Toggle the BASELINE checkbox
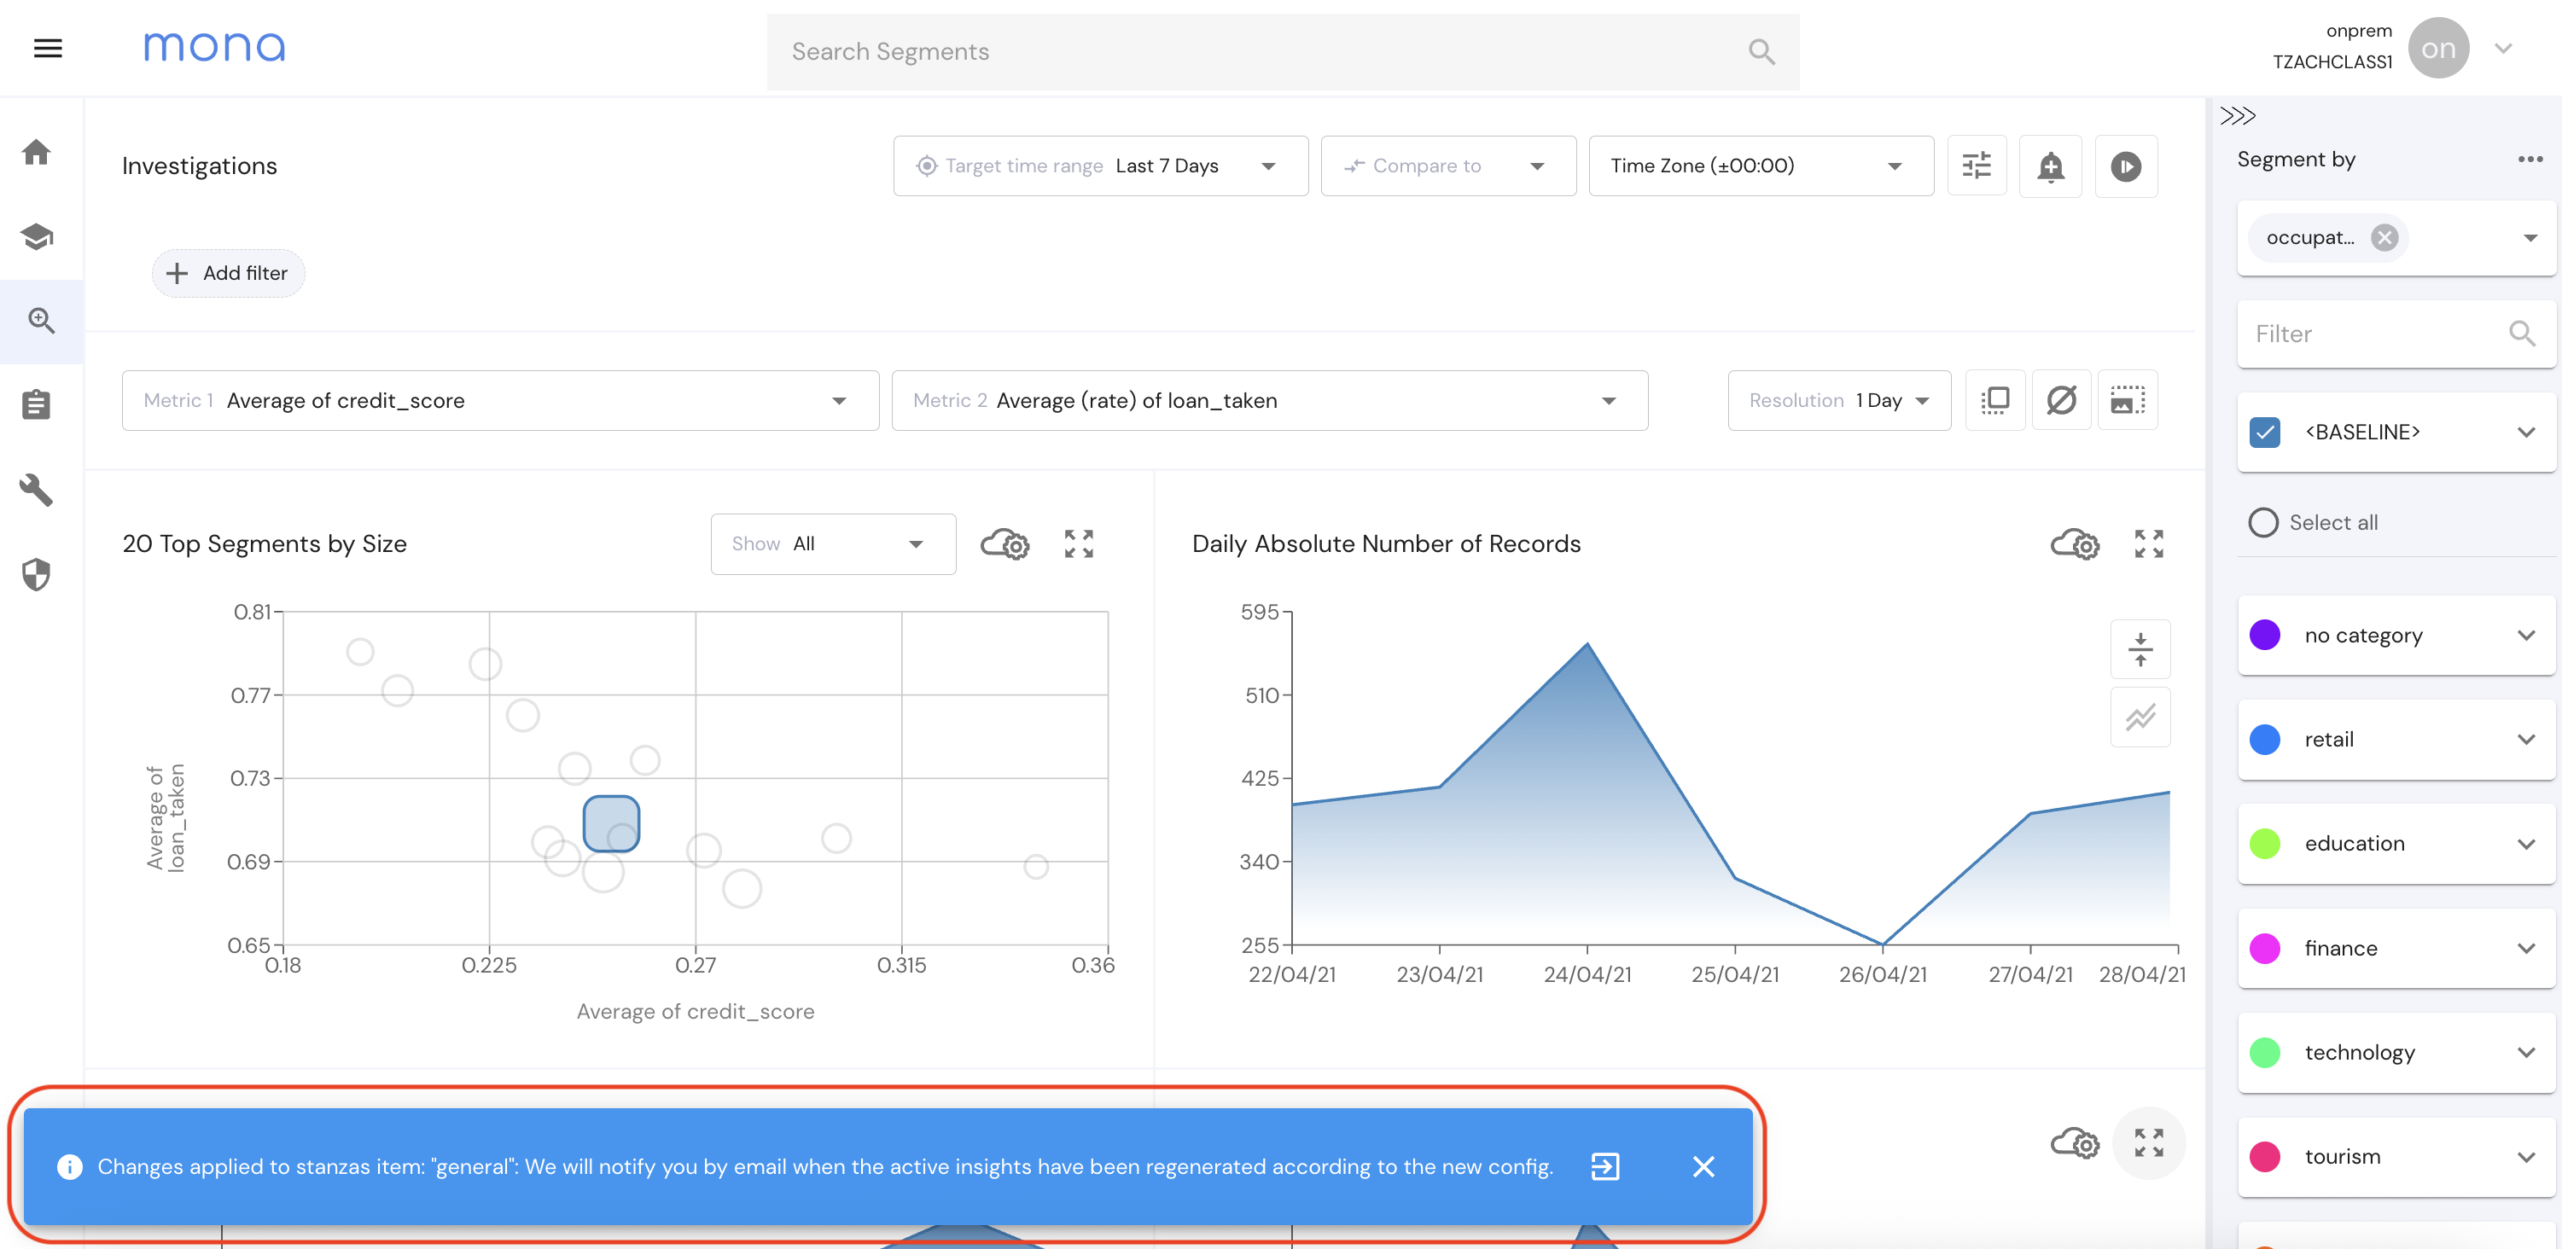This screenshot has width=2562, height=1249. pos(2265,433)
